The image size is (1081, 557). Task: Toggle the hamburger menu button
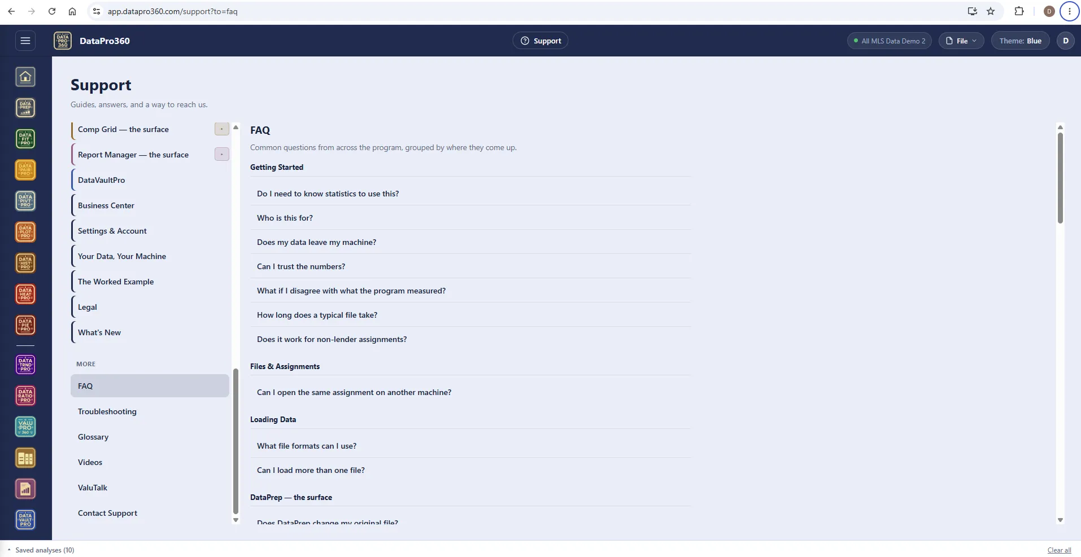pyautogui.click(x=25, y=41)
